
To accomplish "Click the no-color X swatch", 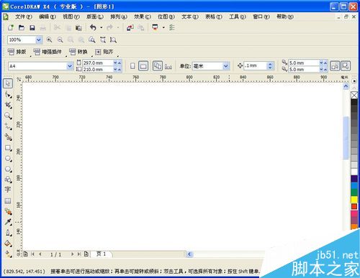I will click(354, 95).
